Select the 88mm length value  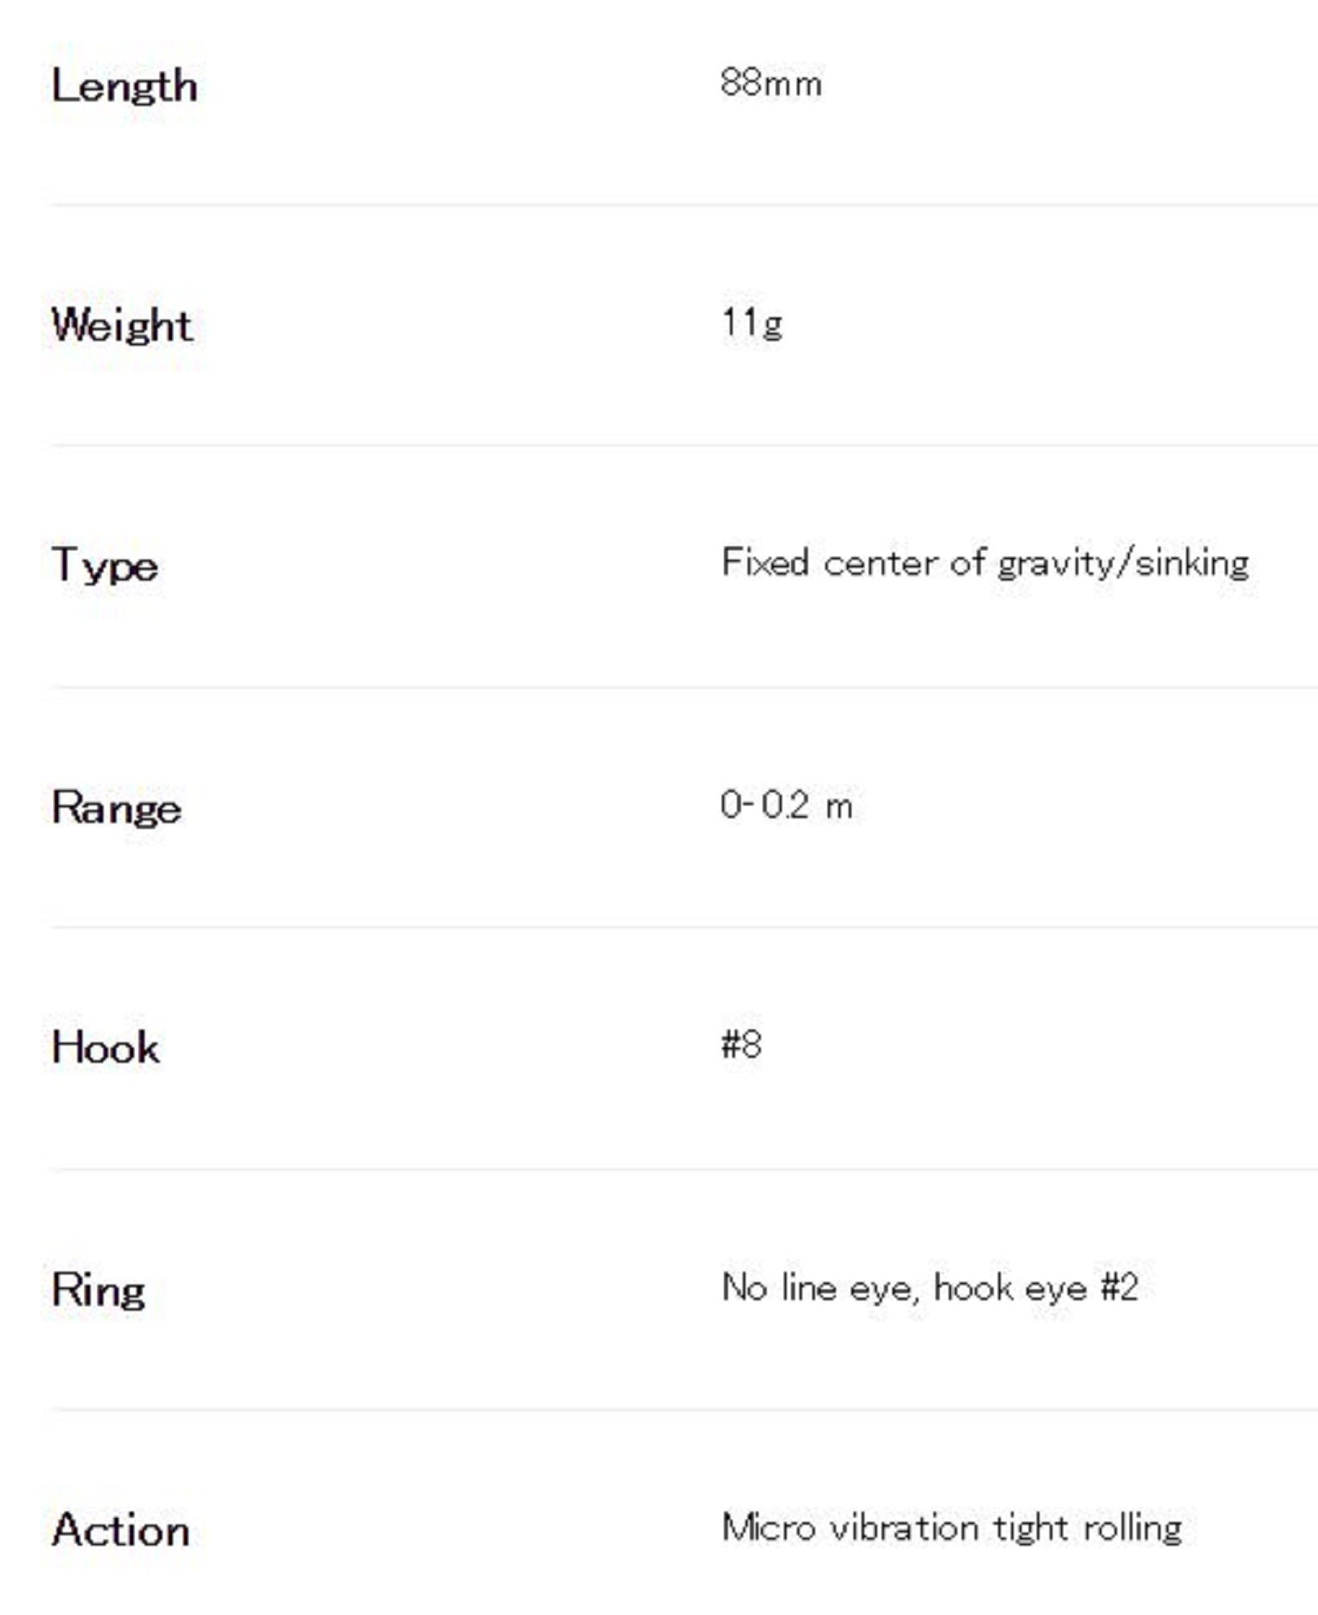770,83
